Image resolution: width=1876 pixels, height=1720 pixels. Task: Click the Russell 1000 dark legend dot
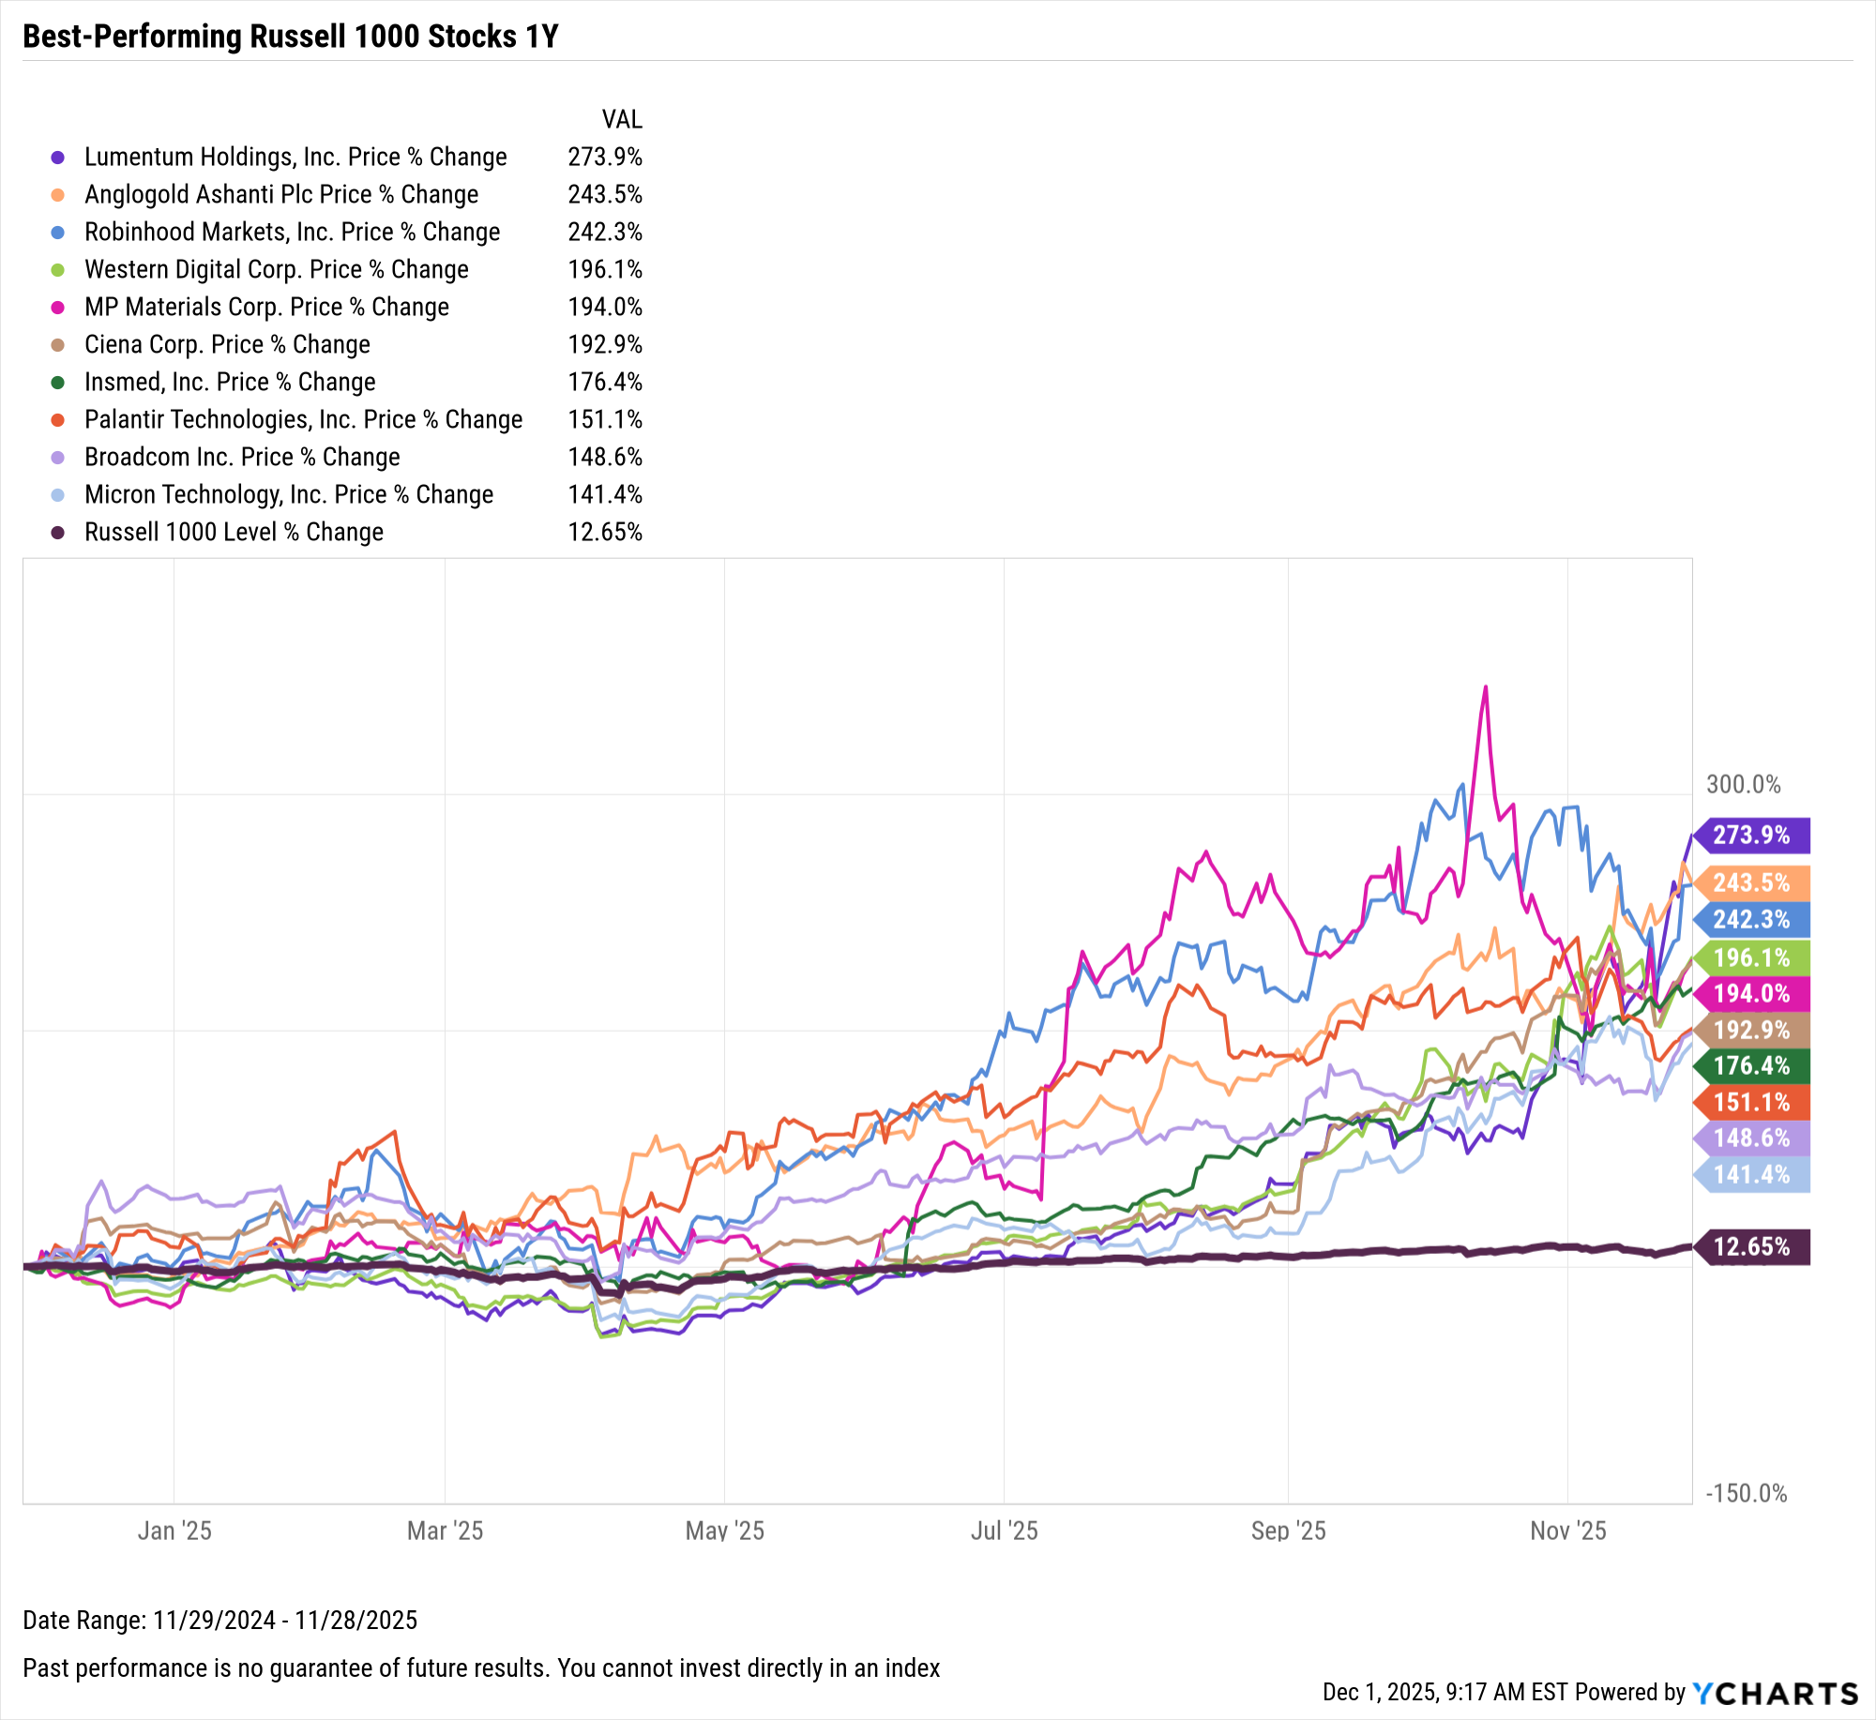[58, 533]
